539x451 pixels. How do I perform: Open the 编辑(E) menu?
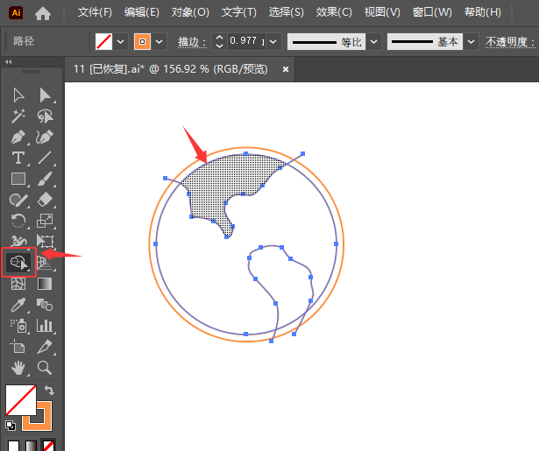coord(142,13)
